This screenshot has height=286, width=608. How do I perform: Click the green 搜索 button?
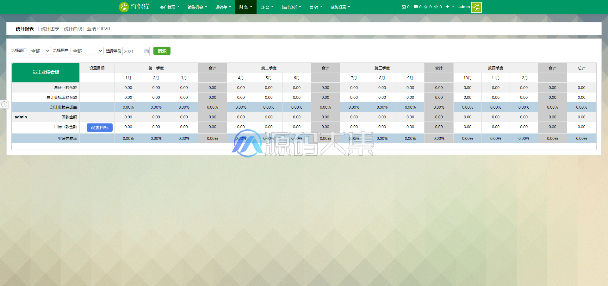click(162, 51)
